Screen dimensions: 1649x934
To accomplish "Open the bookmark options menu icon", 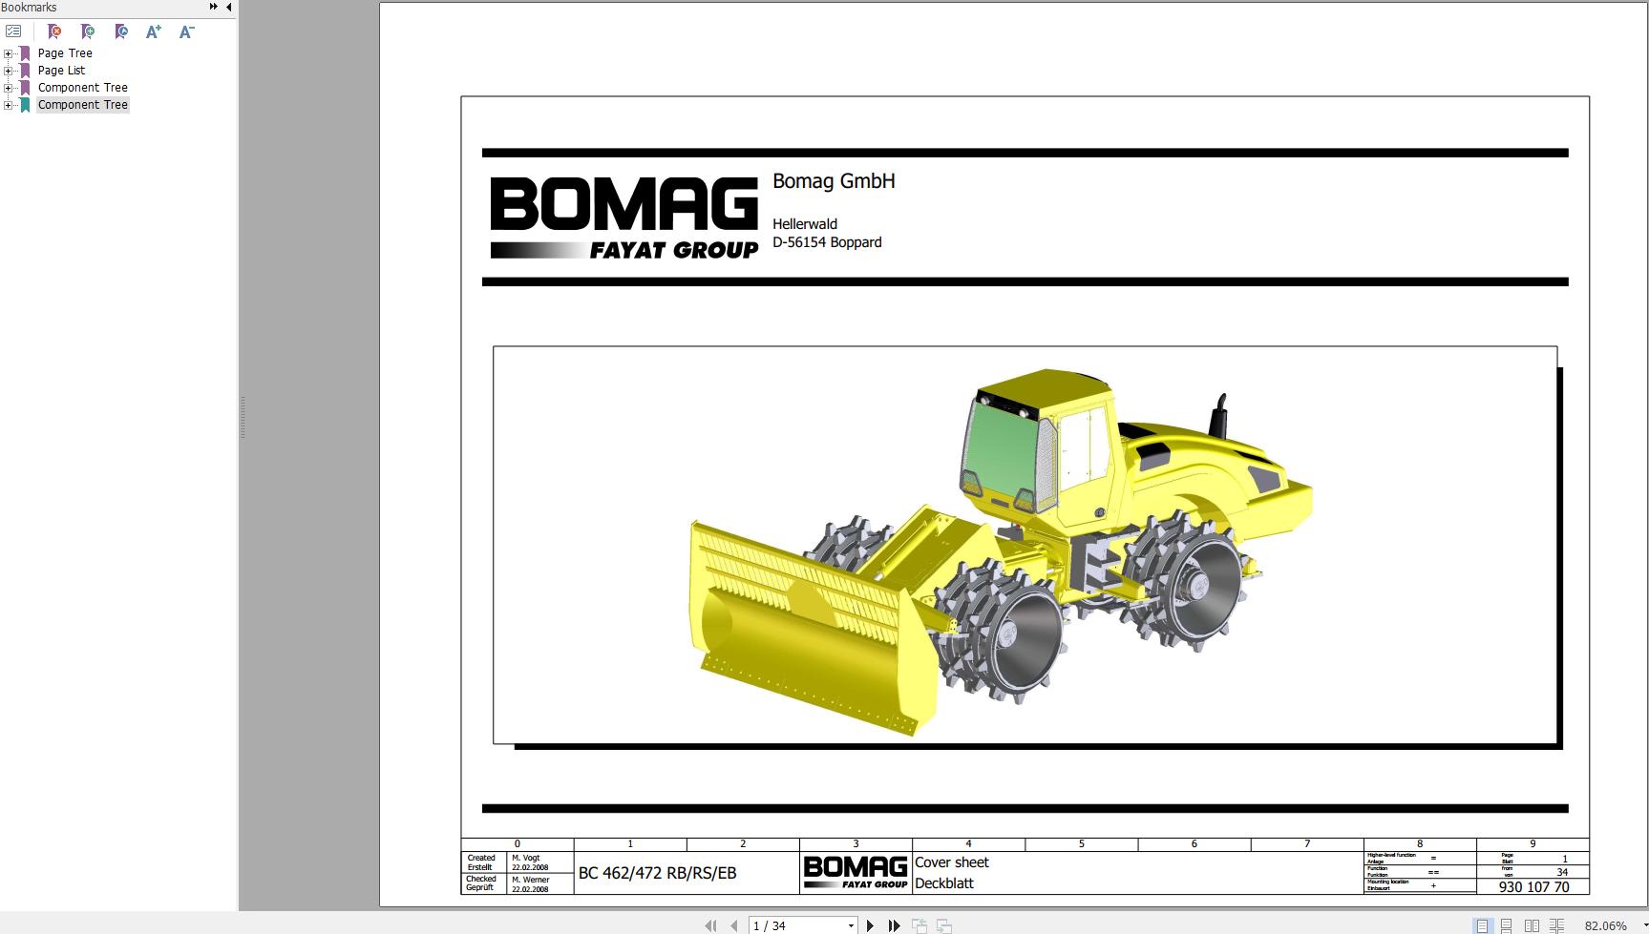I will tap(13, 31).
